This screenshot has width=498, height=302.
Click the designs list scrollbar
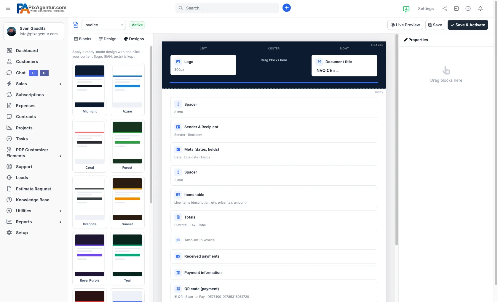pos(151,125)
